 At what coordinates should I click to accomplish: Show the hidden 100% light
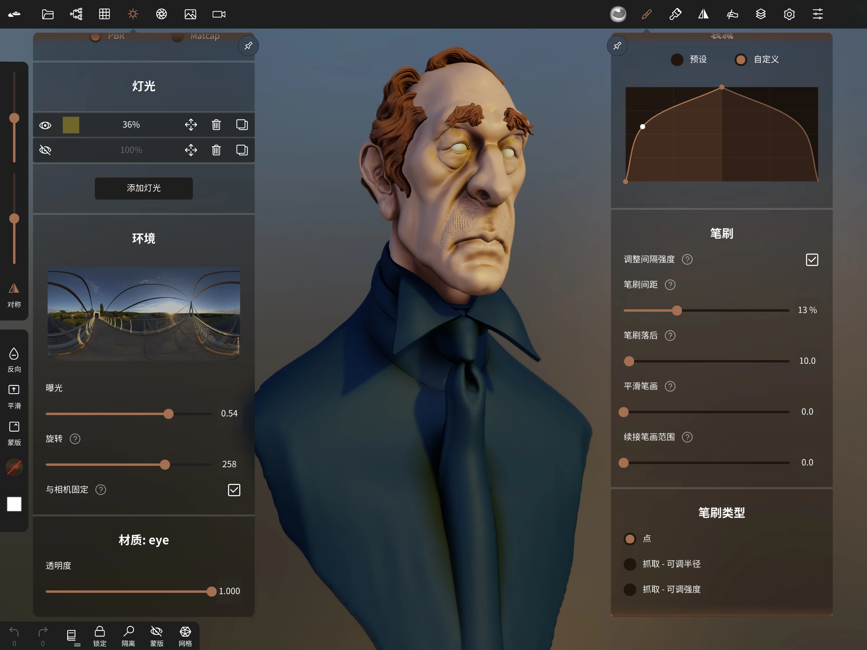click(45, 150)
